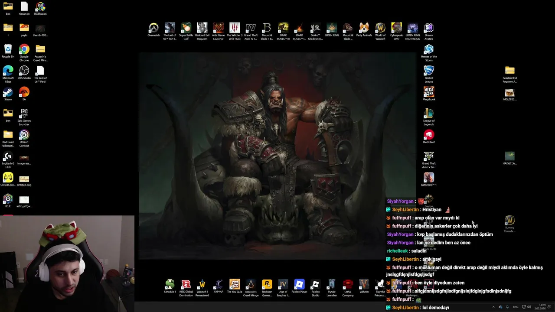This screenshot has height=312, width=555.
Task: Click the OBS Studio shortcut
Action: pos(24,72)
